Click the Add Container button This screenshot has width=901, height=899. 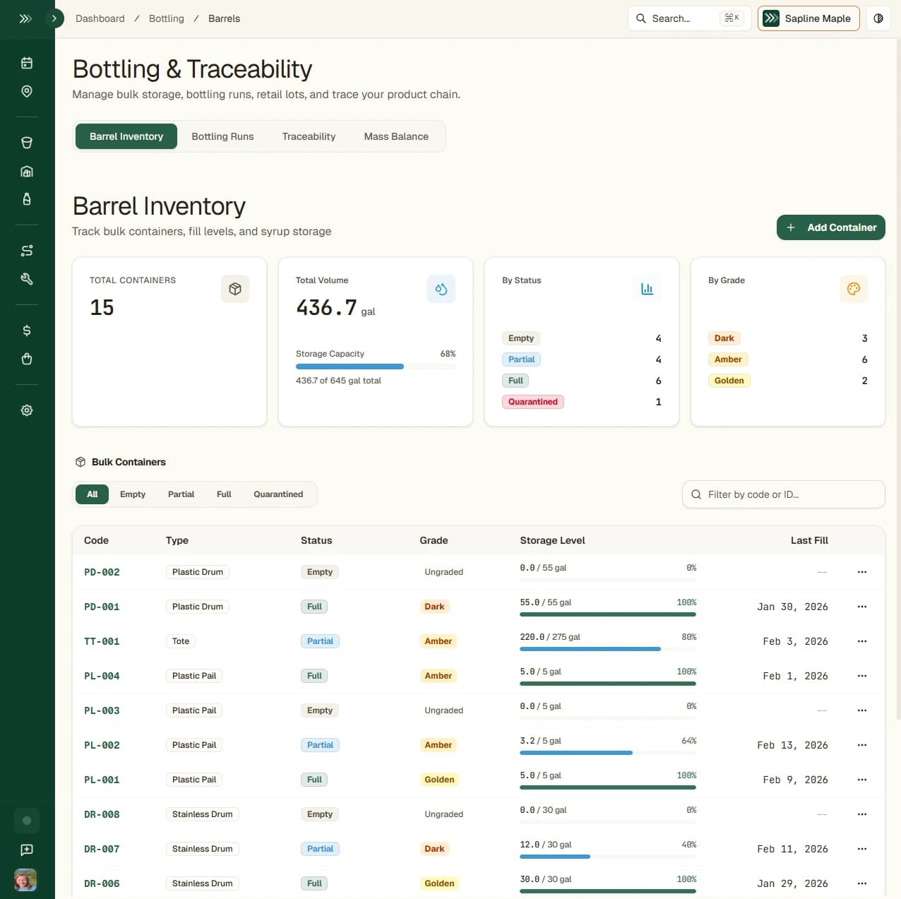(830, 227)
